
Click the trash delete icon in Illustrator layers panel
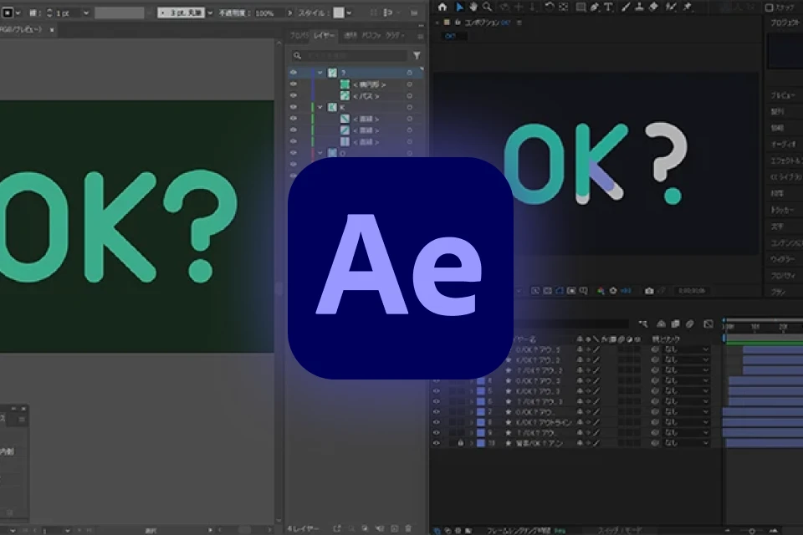[x=408, y=528]
